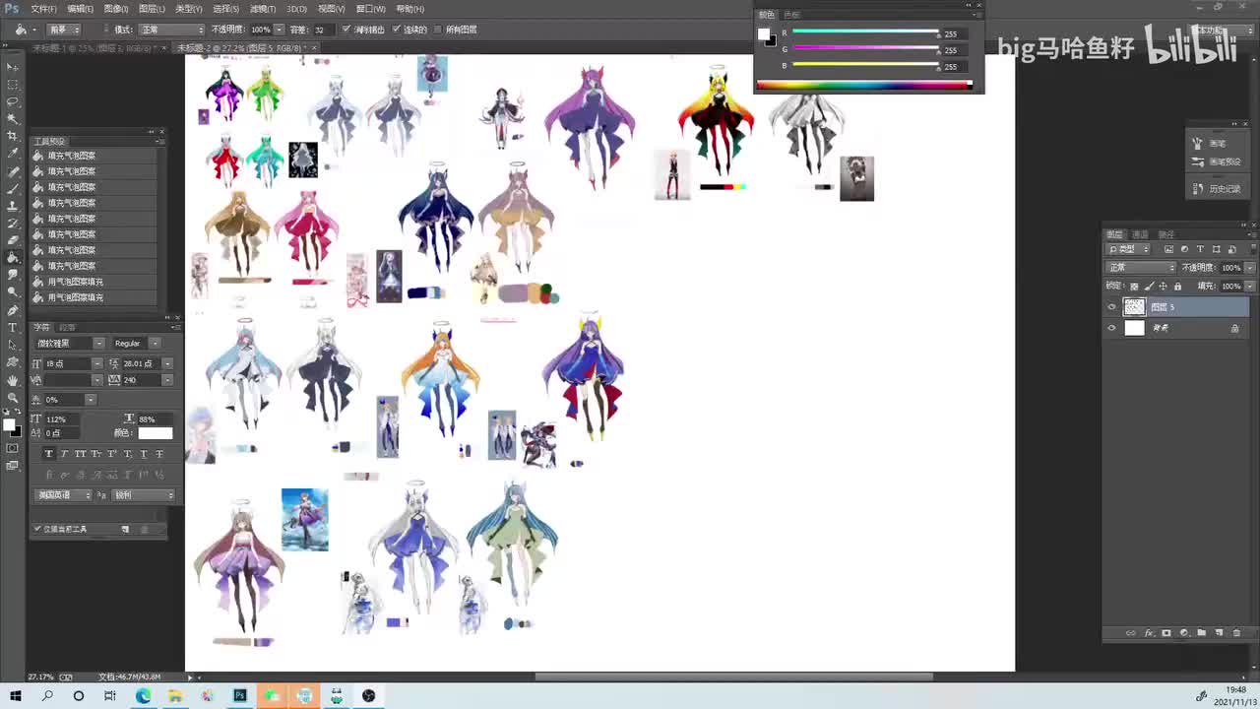Click the text color swatch in Character panel
This screenshot has height=709, width=1260.
[x=155, y=433]
